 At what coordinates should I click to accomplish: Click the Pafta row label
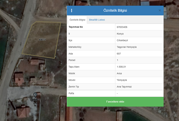pos(71,93)
